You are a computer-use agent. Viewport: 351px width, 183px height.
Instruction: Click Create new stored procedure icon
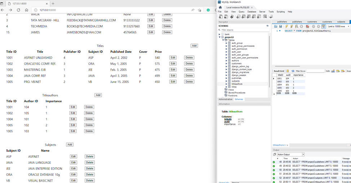click(254, 17)
